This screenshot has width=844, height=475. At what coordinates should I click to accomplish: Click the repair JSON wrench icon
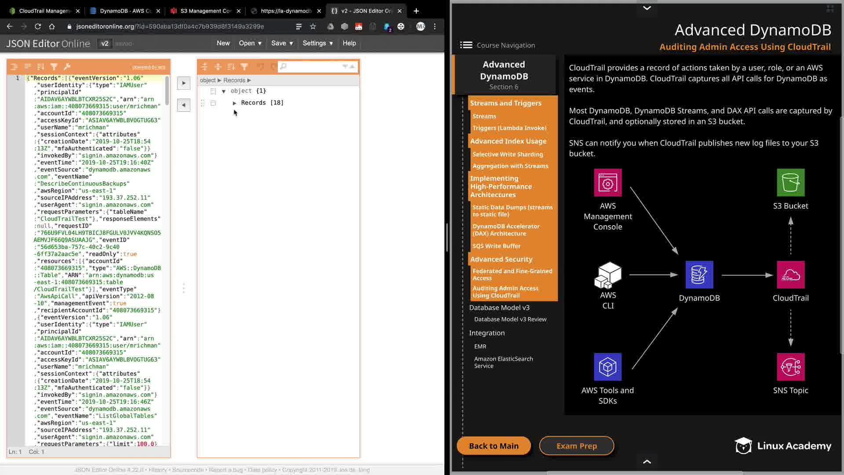[67, 66]
